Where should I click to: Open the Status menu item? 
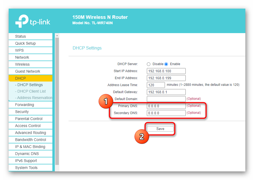[x=21, y=36]
